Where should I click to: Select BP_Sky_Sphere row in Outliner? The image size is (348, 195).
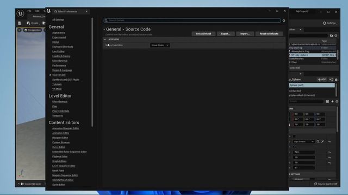[313, 55]
